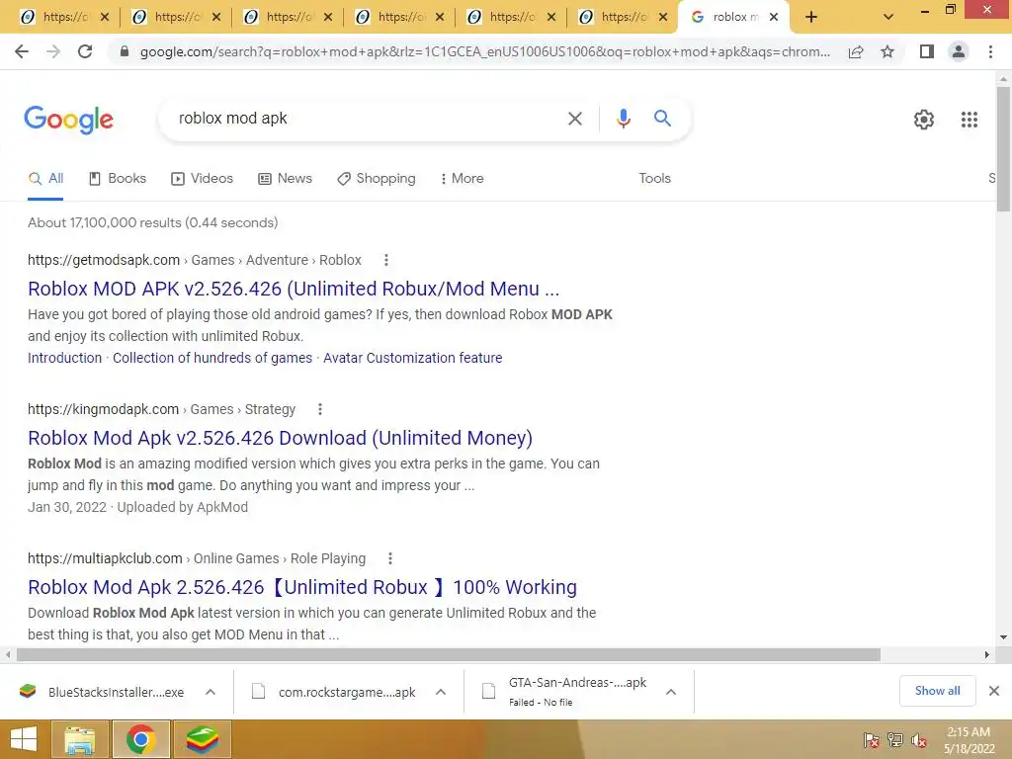
Task: Open the Roblox Mod Apk 100% Working result
Action: tap(302, 587)
